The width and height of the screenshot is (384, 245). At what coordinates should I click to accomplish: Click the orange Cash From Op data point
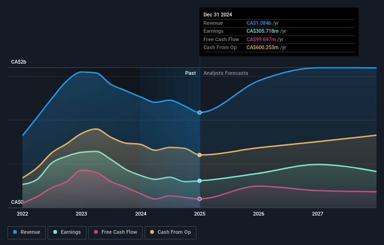tap(200, 155)
